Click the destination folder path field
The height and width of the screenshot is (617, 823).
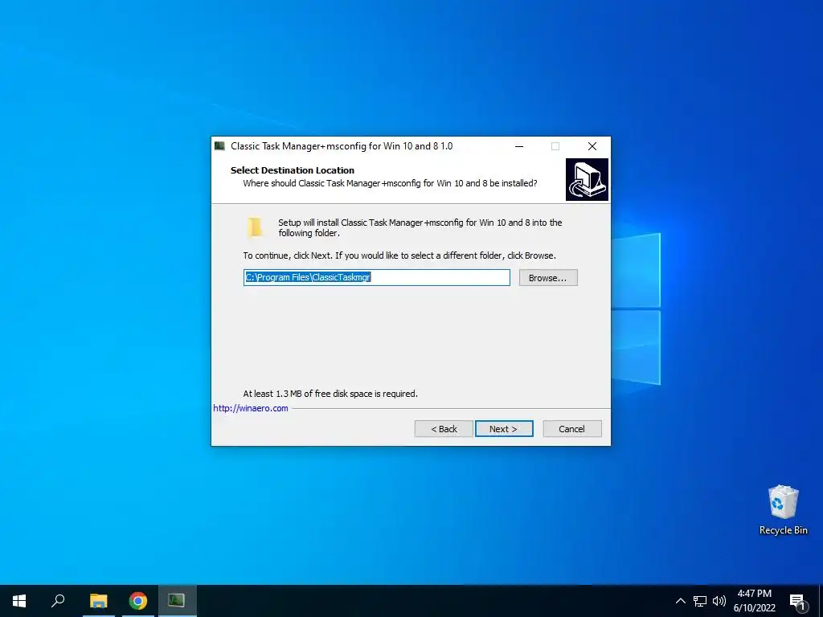tap(376, 277)
